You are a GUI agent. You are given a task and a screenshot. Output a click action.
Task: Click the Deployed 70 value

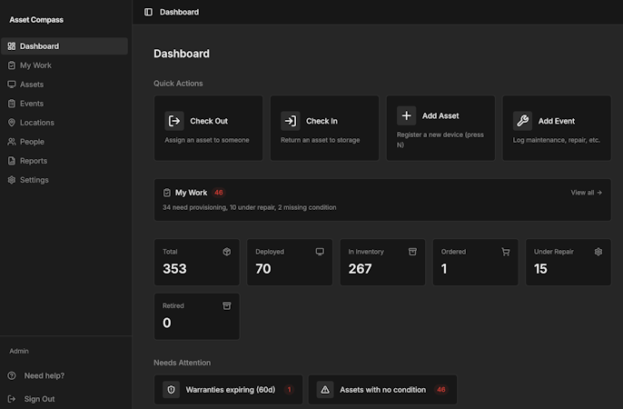pyautogui.click(x=263, y=269)
